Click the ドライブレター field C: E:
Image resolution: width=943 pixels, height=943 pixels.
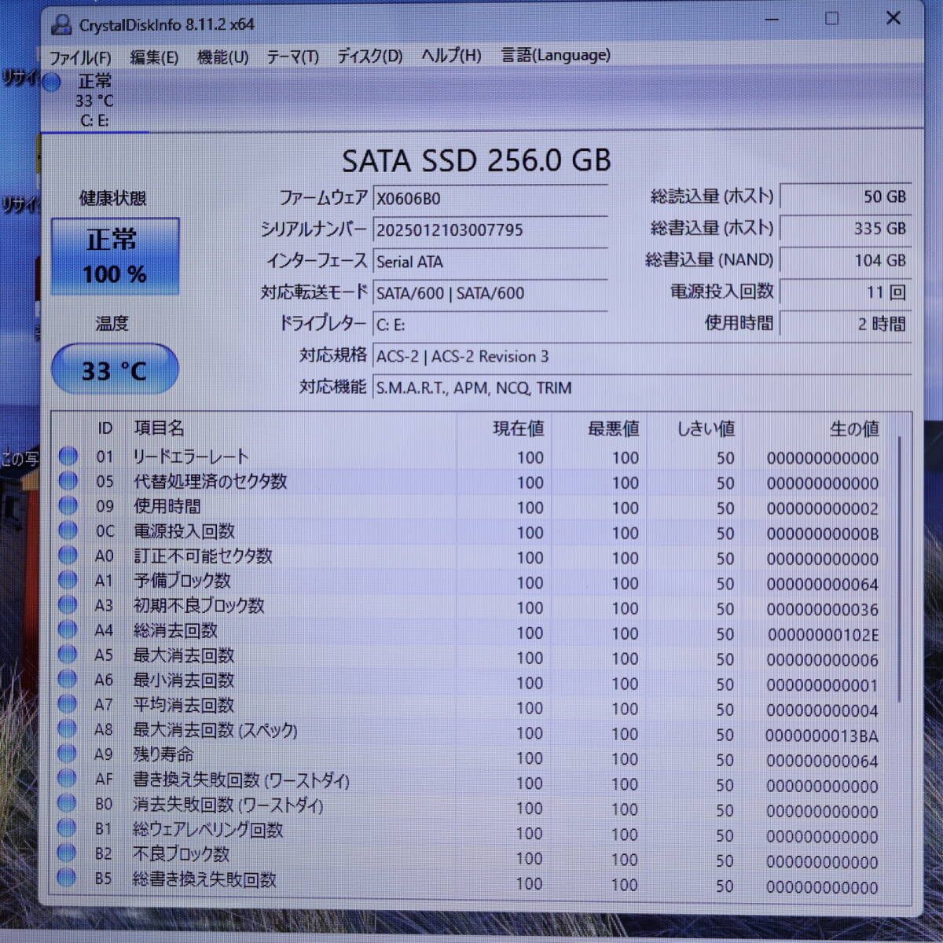(490, 325)
